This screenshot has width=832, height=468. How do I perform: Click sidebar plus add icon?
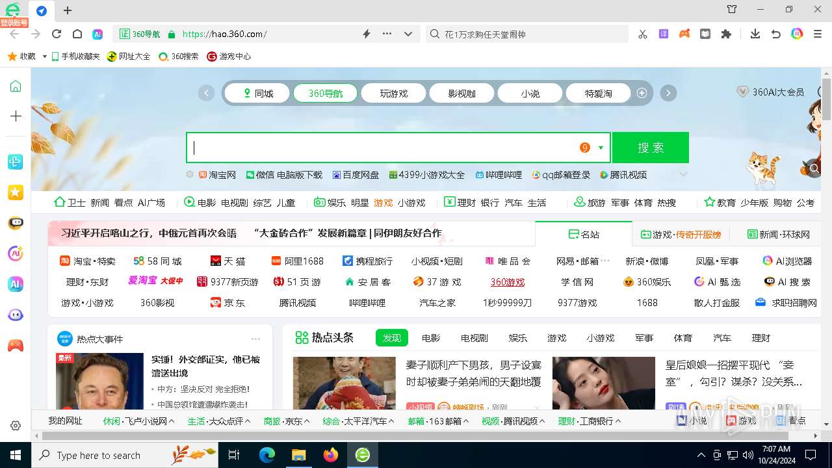[x=16, y=116]
